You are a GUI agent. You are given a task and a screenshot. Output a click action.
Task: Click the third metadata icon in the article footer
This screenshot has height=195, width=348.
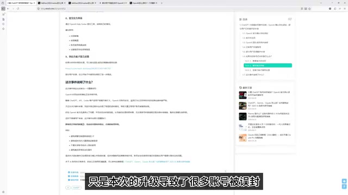point(69,180)
